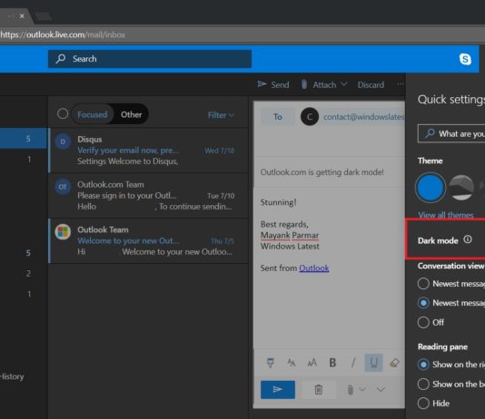This screenshot has width=485, height=419.
Task: Turn conversation view Off
Action: tap(423, 322)
